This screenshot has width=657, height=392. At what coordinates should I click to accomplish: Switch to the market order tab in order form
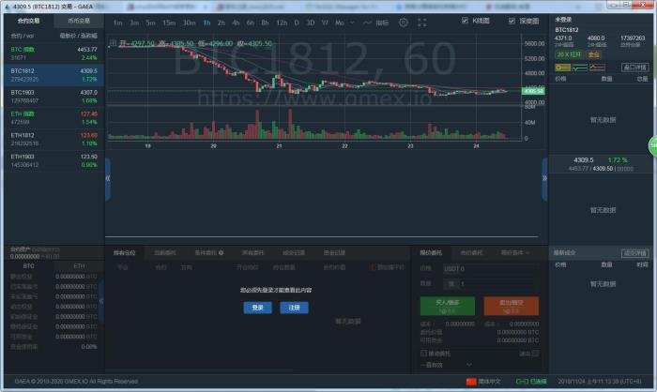click(x=471, y=252)
